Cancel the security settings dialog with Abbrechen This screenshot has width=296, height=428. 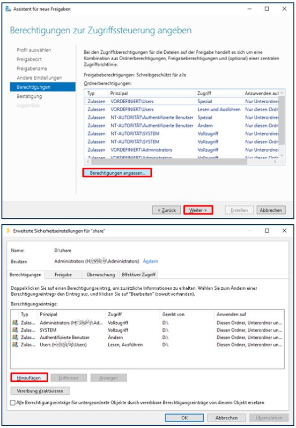[227, 418]
